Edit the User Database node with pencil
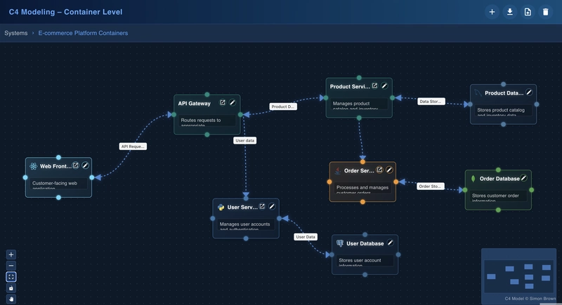This screenshot has width=562, height=305. click(391, 243)
